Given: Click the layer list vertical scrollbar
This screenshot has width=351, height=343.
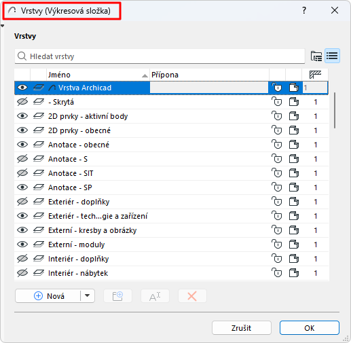Looking at the screenshot, I should 335,111.
